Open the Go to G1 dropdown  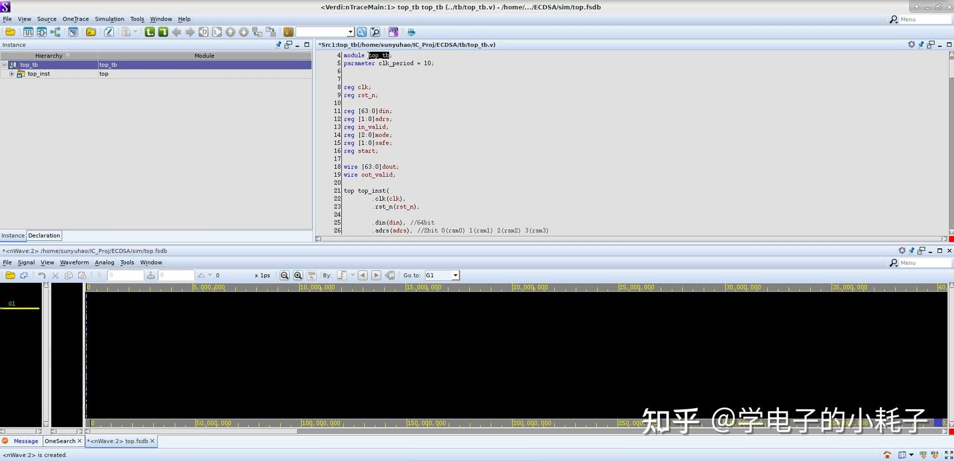pos(455,275)
